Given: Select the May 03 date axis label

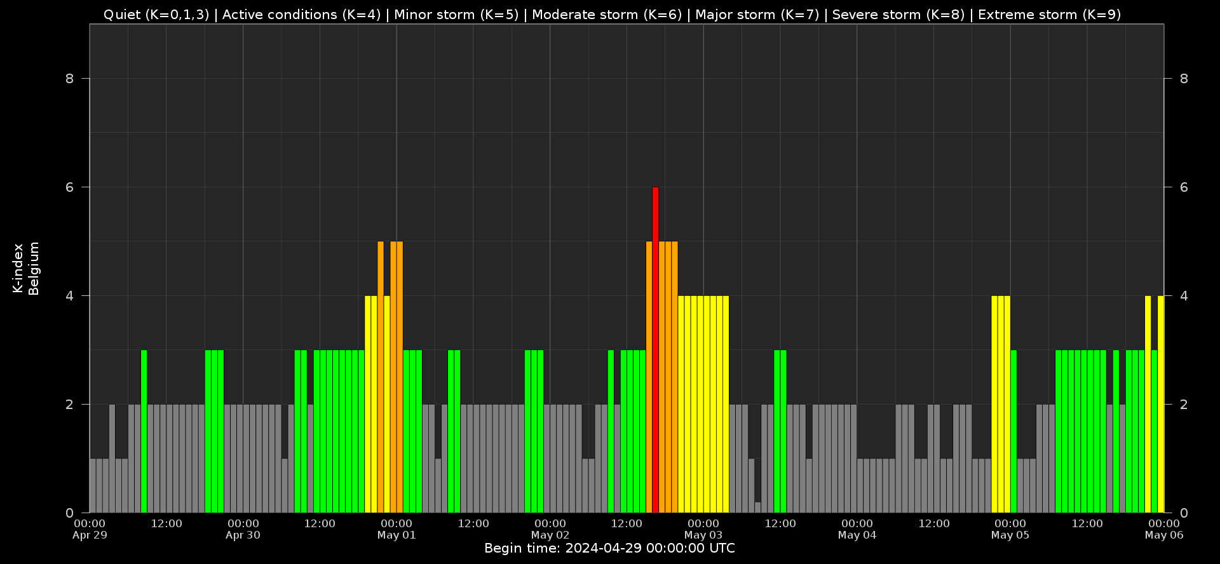Looking at the screenshot, I should (x=703, y=535).
